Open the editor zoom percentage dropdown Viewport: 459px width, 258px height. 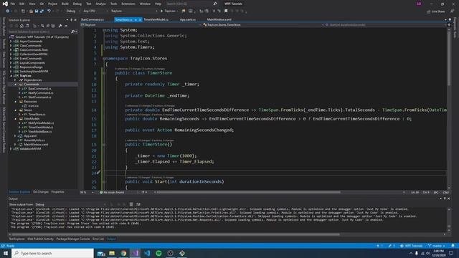[x=87, y=192]
